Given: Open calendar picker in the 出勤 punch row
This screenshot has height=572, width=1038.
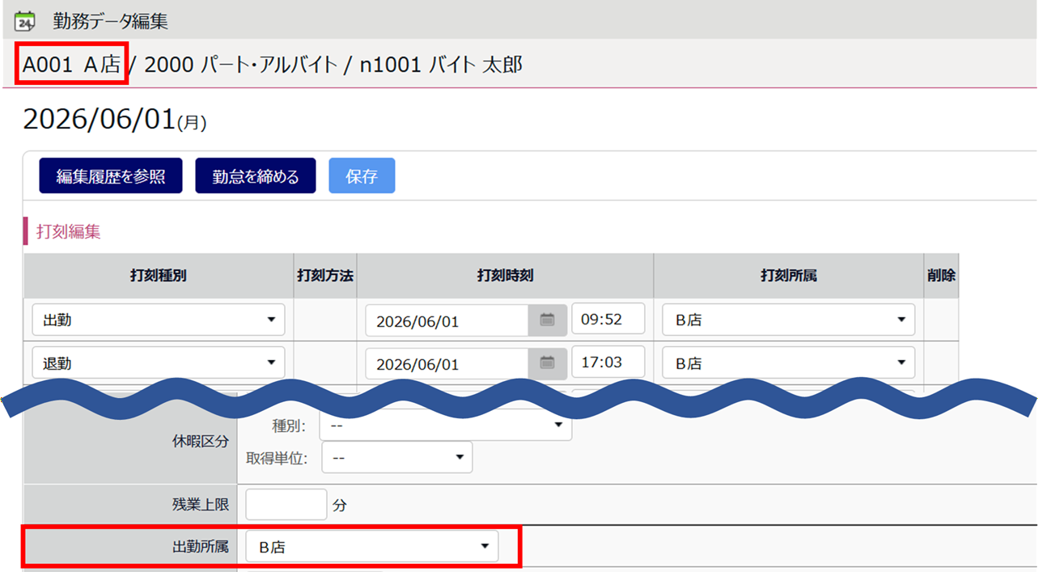Looking at the screenshot, I should click(547, 320).
